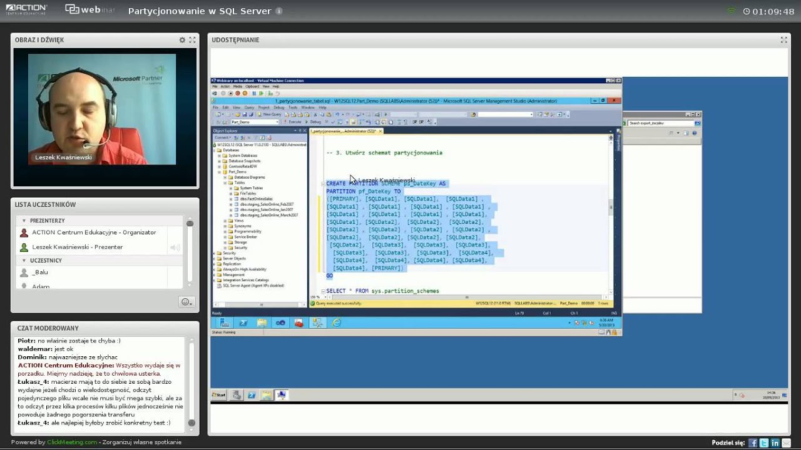Select Integration Services Catalogs node
The width and height of the screenshot is (801, 450).
coord(246,280)
